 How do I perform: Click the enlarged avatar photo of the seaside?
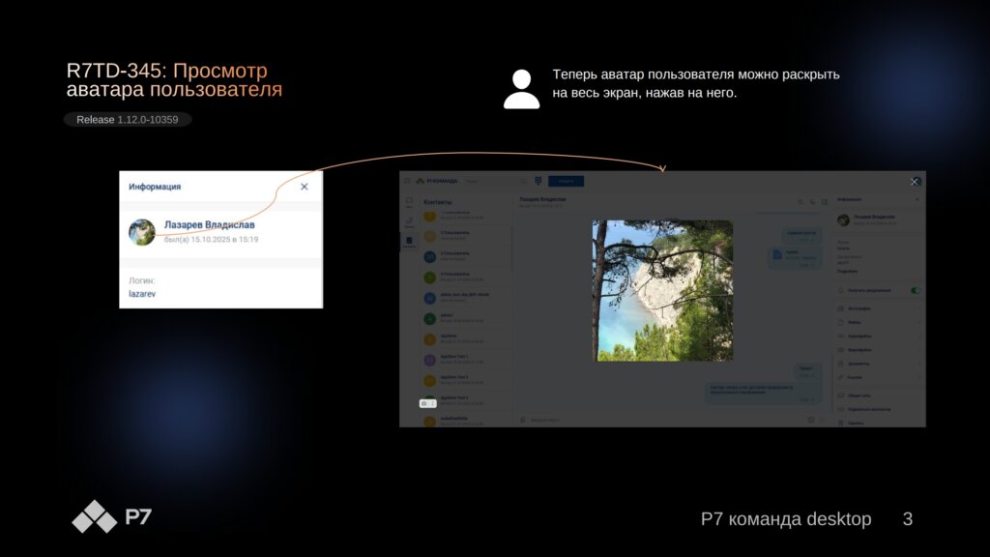pos(662,290)
